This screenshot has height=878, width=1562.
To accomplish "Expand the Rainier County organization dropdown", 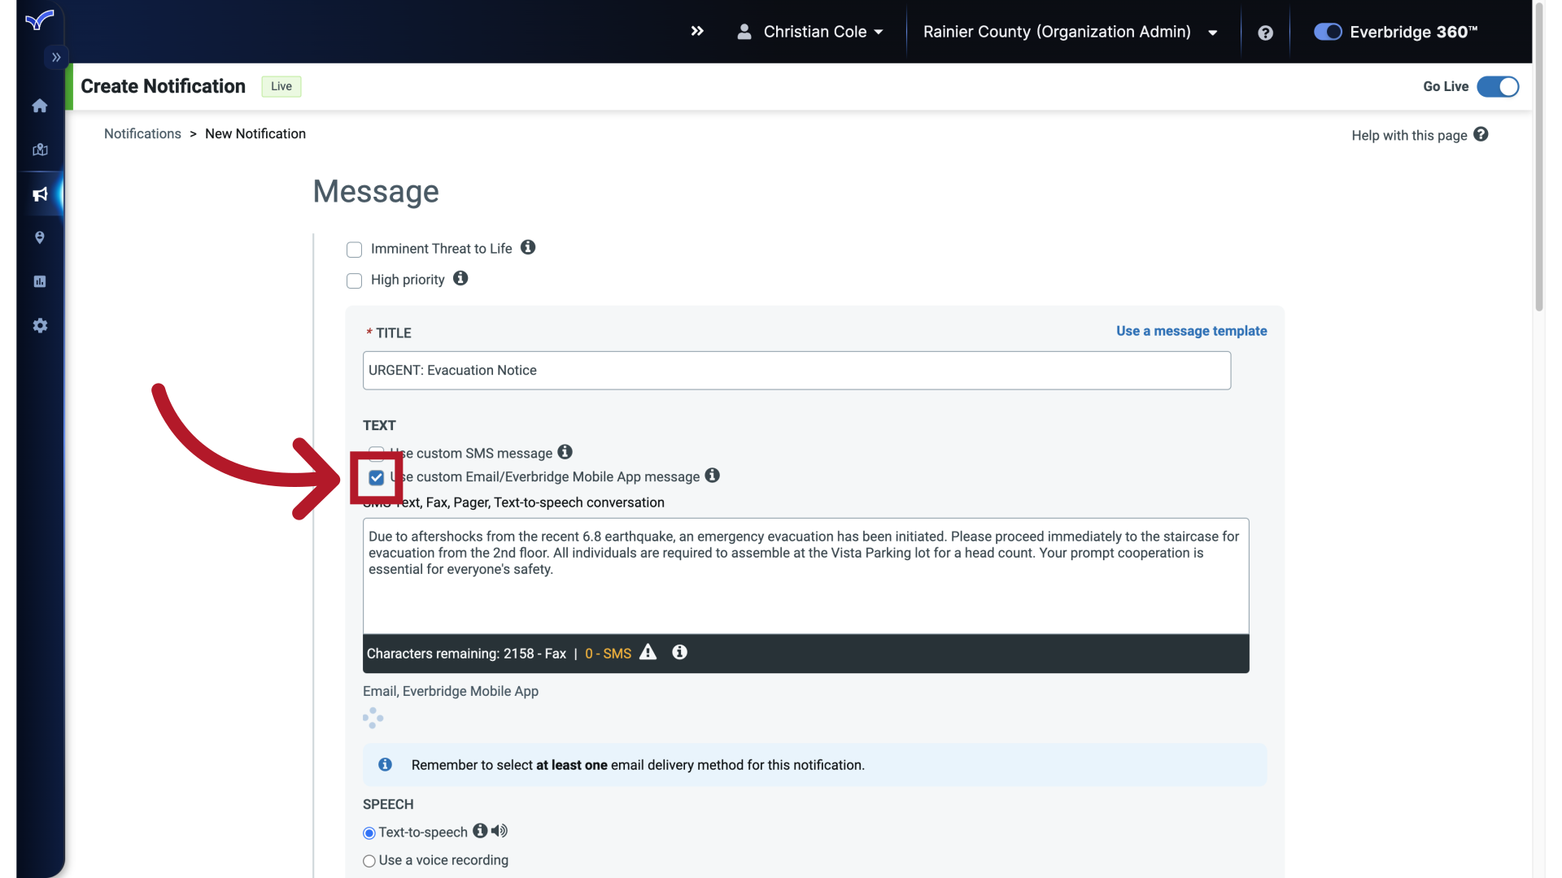I will [x=1211, y=33].
